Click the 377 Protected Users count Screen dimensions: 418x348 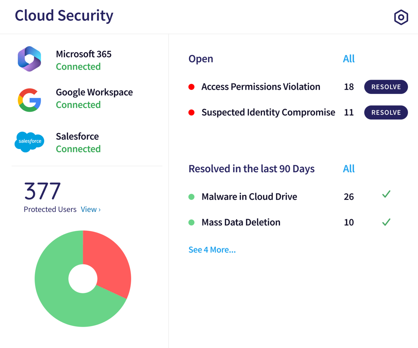coord(42,190)
